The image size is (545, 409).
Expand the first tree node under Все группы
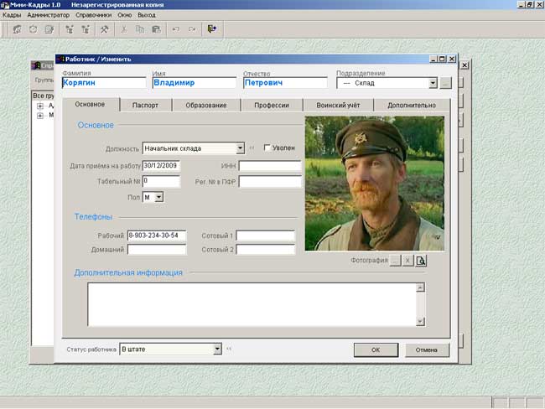(x=40, y=106)
